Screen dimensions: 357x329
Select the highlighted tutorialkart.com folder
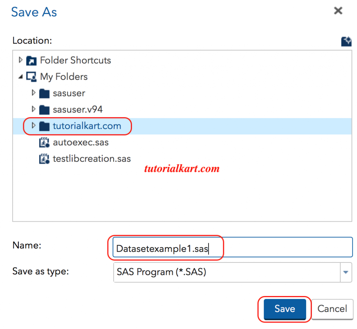point(86,126)
